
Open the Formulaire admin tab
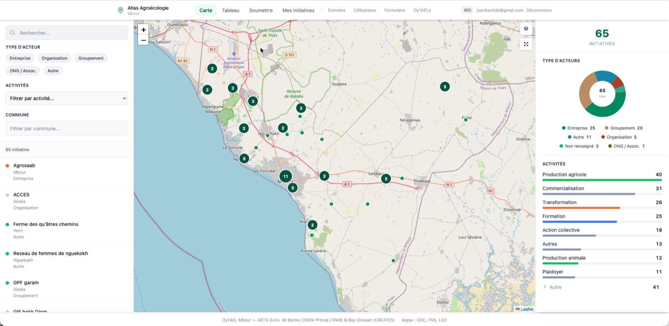pyautogui.click(x=395, y=10)
